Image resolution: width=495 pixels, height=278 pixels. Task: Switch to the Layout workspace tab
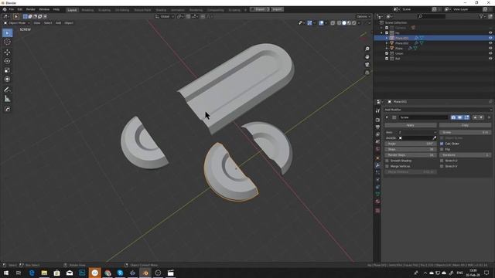click(x=72, y=10)
